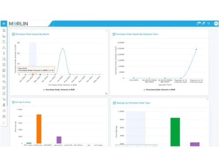Click resize handle of Spend By Month panel
Image resolution: width=221 pixels, height=166 pixels.
(106, 93)
